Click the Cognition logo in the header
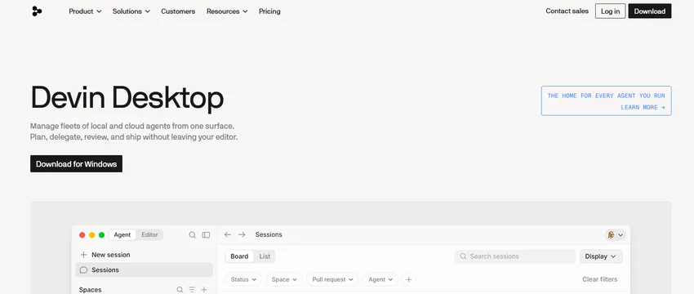 37,11
